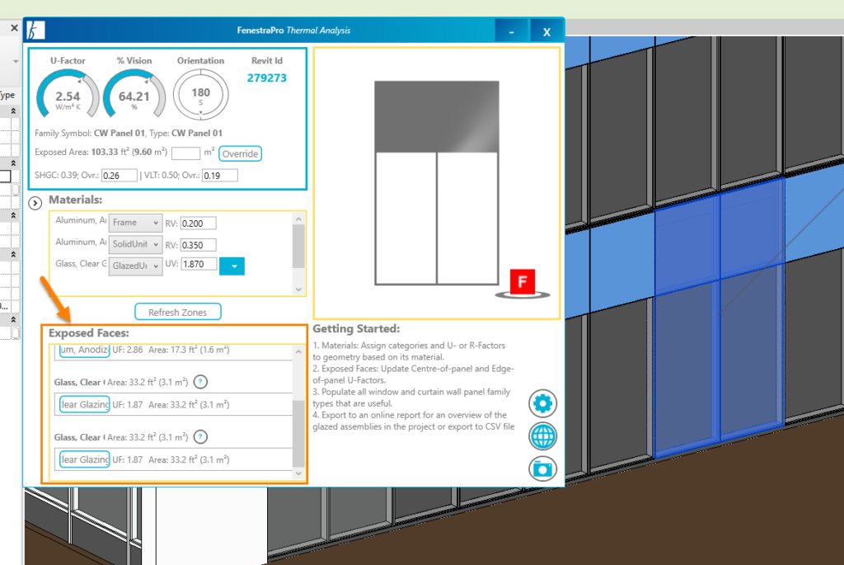Click the Materials list scroll-up arrow
Viewport: 844px width, 565px height.
(x=298, y=219)
